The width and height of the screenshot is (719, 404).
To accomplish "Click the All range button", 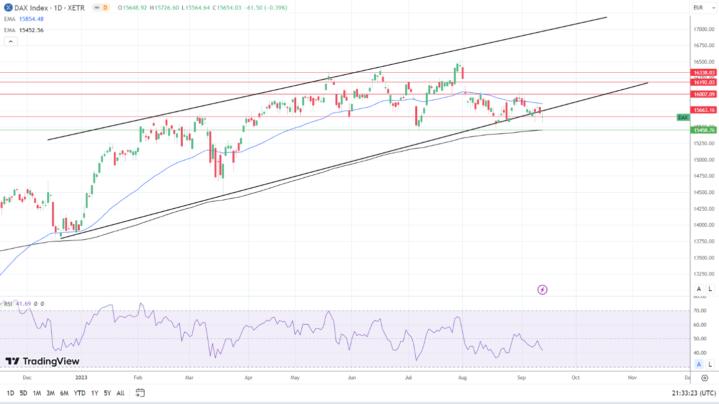I will [120, 393].
